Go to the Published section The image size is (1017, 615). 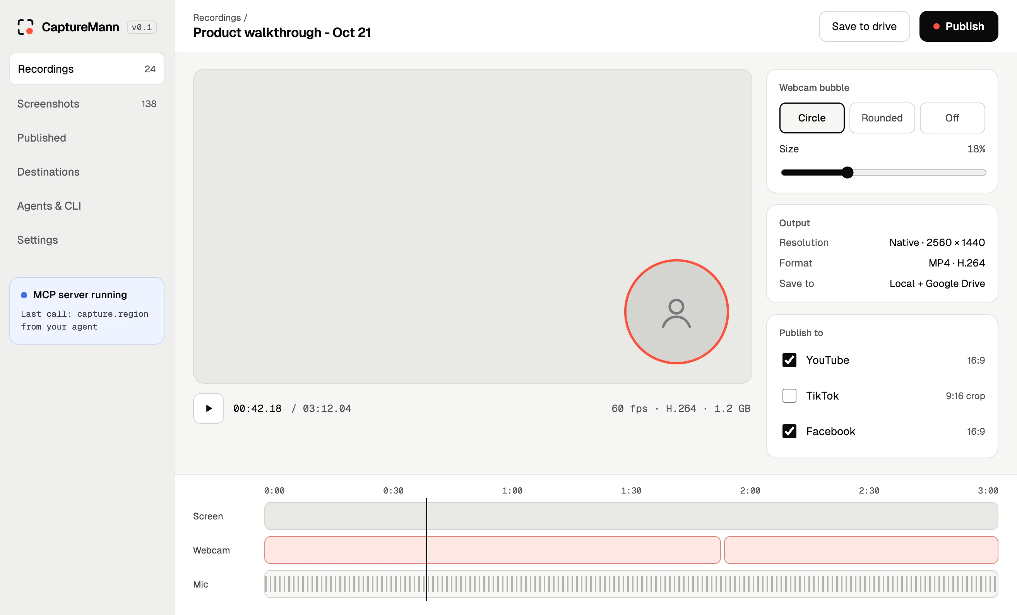[x=87, y=138]
